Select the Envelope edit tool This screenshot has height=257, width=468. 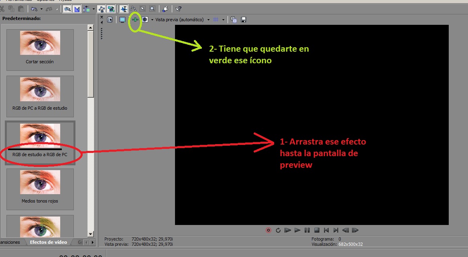[133, 9]
